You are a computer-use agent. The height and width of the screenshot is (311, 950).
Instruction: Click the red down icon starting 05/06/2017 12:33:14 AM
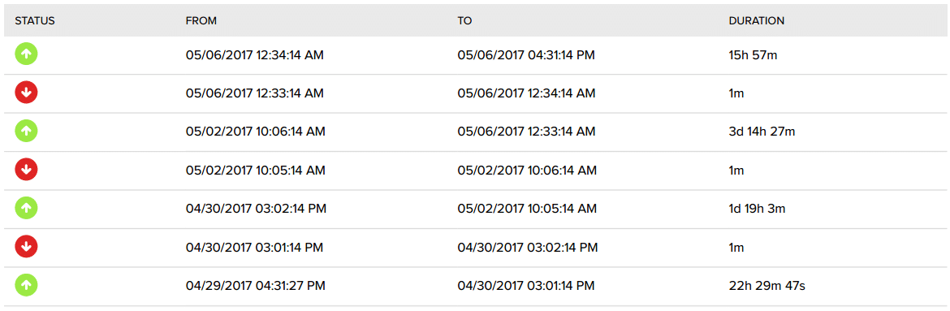point(26,93)
